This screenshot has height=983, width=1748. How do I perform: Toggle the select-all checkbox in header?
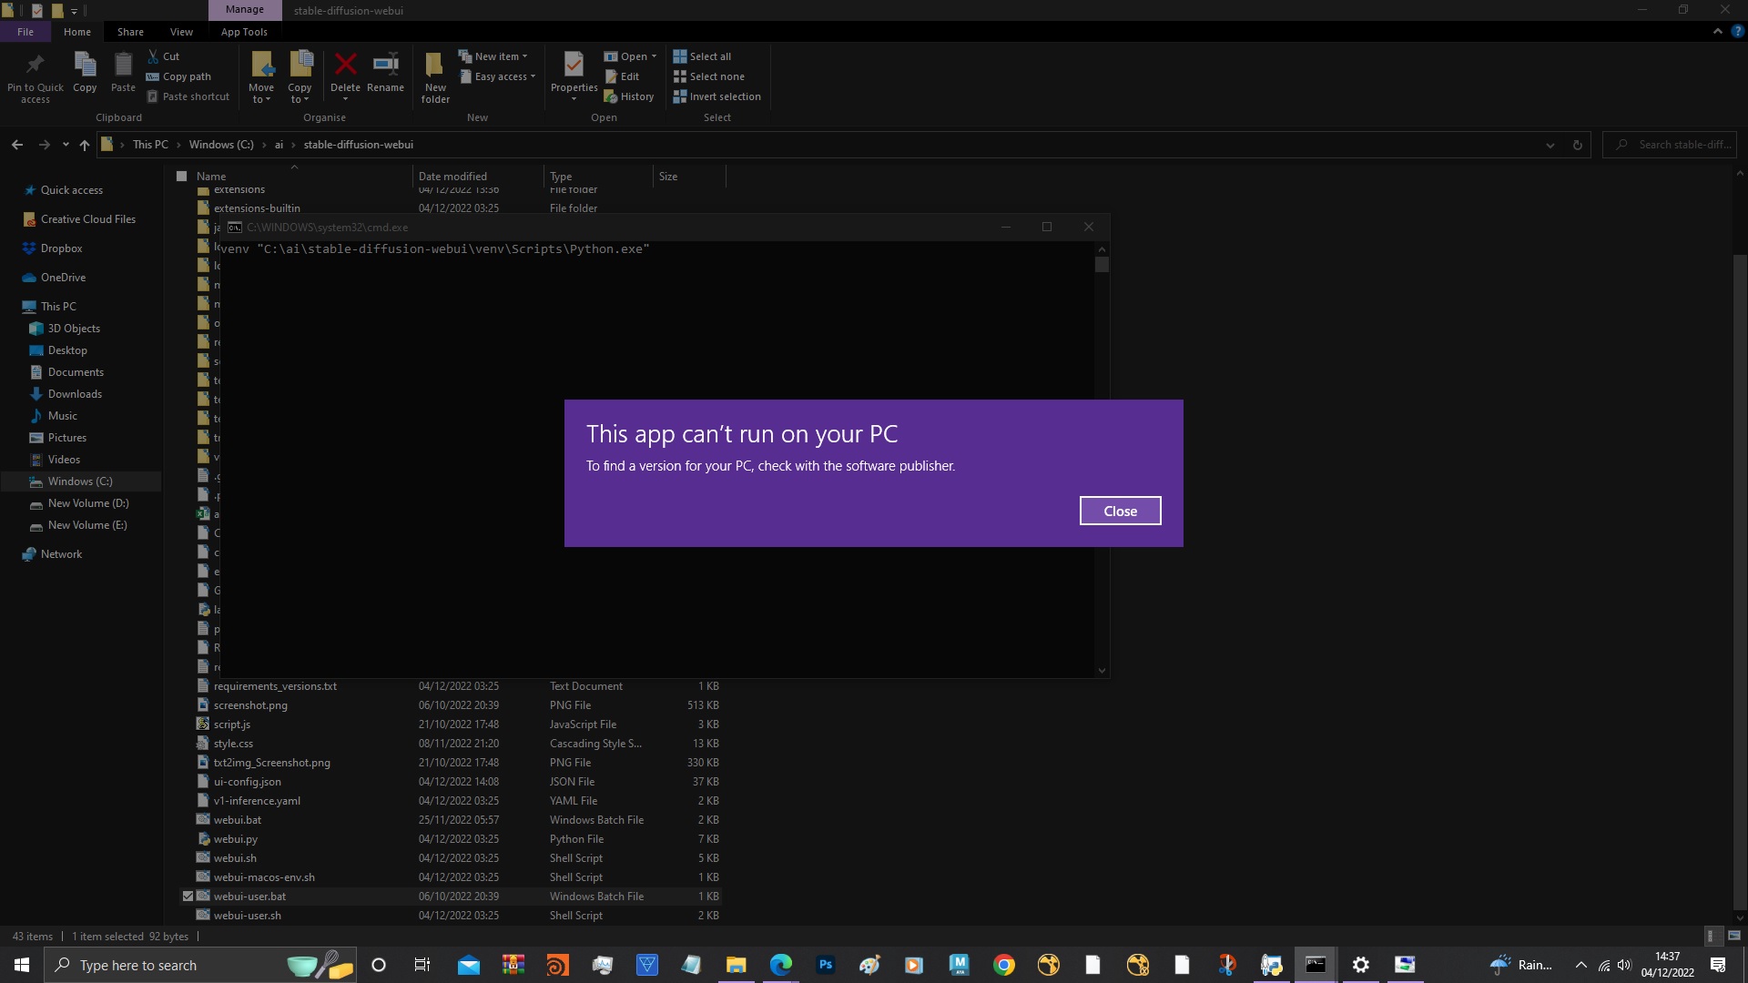(x=181, y=176)
